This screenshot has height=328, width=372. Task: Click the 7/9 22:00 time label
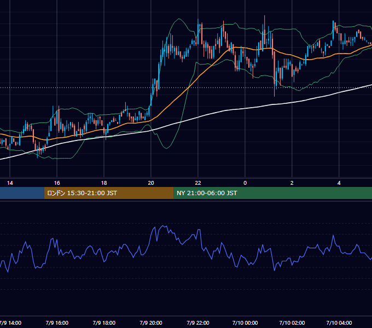coord(198,323)
